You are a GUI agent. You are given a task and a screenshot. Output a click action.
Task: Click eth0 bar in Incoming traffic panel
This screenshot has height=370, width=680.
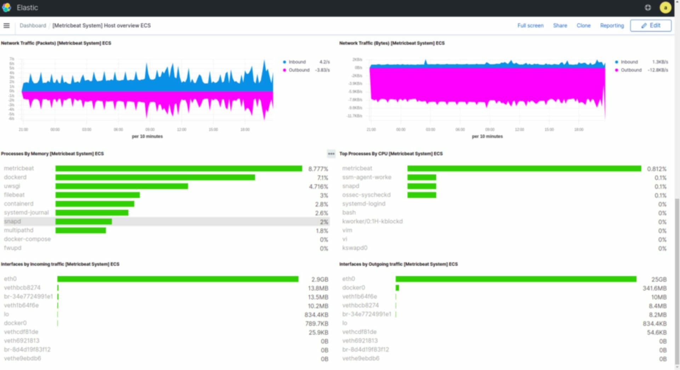pyautogui.click(x=178, y=279)
